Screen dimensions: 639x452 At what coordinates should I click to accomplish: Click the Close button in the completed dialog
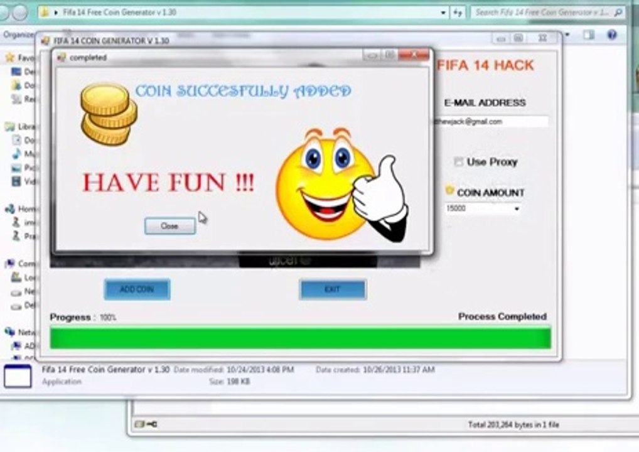coord(170,226)
